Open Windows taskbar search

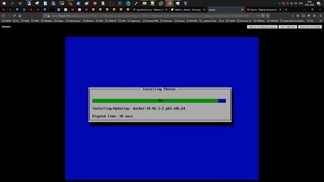(12, 4)
